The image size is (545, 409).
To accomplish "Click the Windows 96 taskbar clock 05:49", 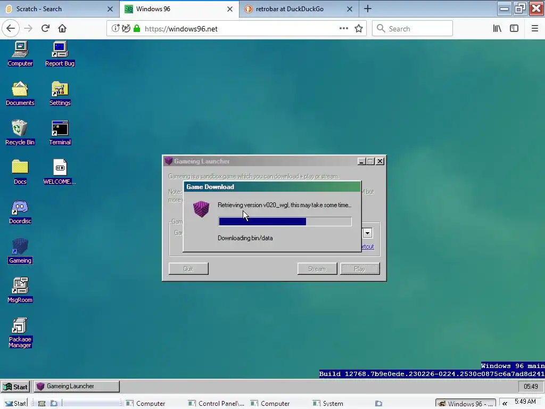I will [531, 387].
